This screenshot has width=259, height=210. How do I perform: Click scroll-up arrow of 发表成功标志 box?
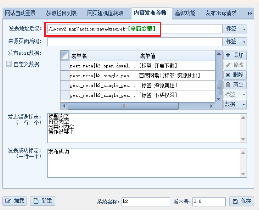243,153
